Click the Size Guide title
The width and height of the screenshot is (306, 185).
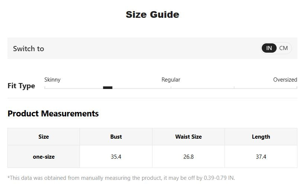[x=152, y=14]
